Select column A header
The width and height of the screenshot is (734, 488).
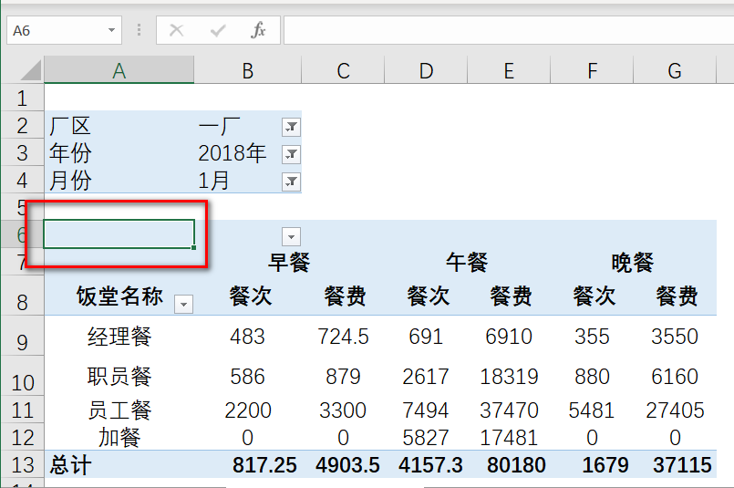click(x=119, y=71)
